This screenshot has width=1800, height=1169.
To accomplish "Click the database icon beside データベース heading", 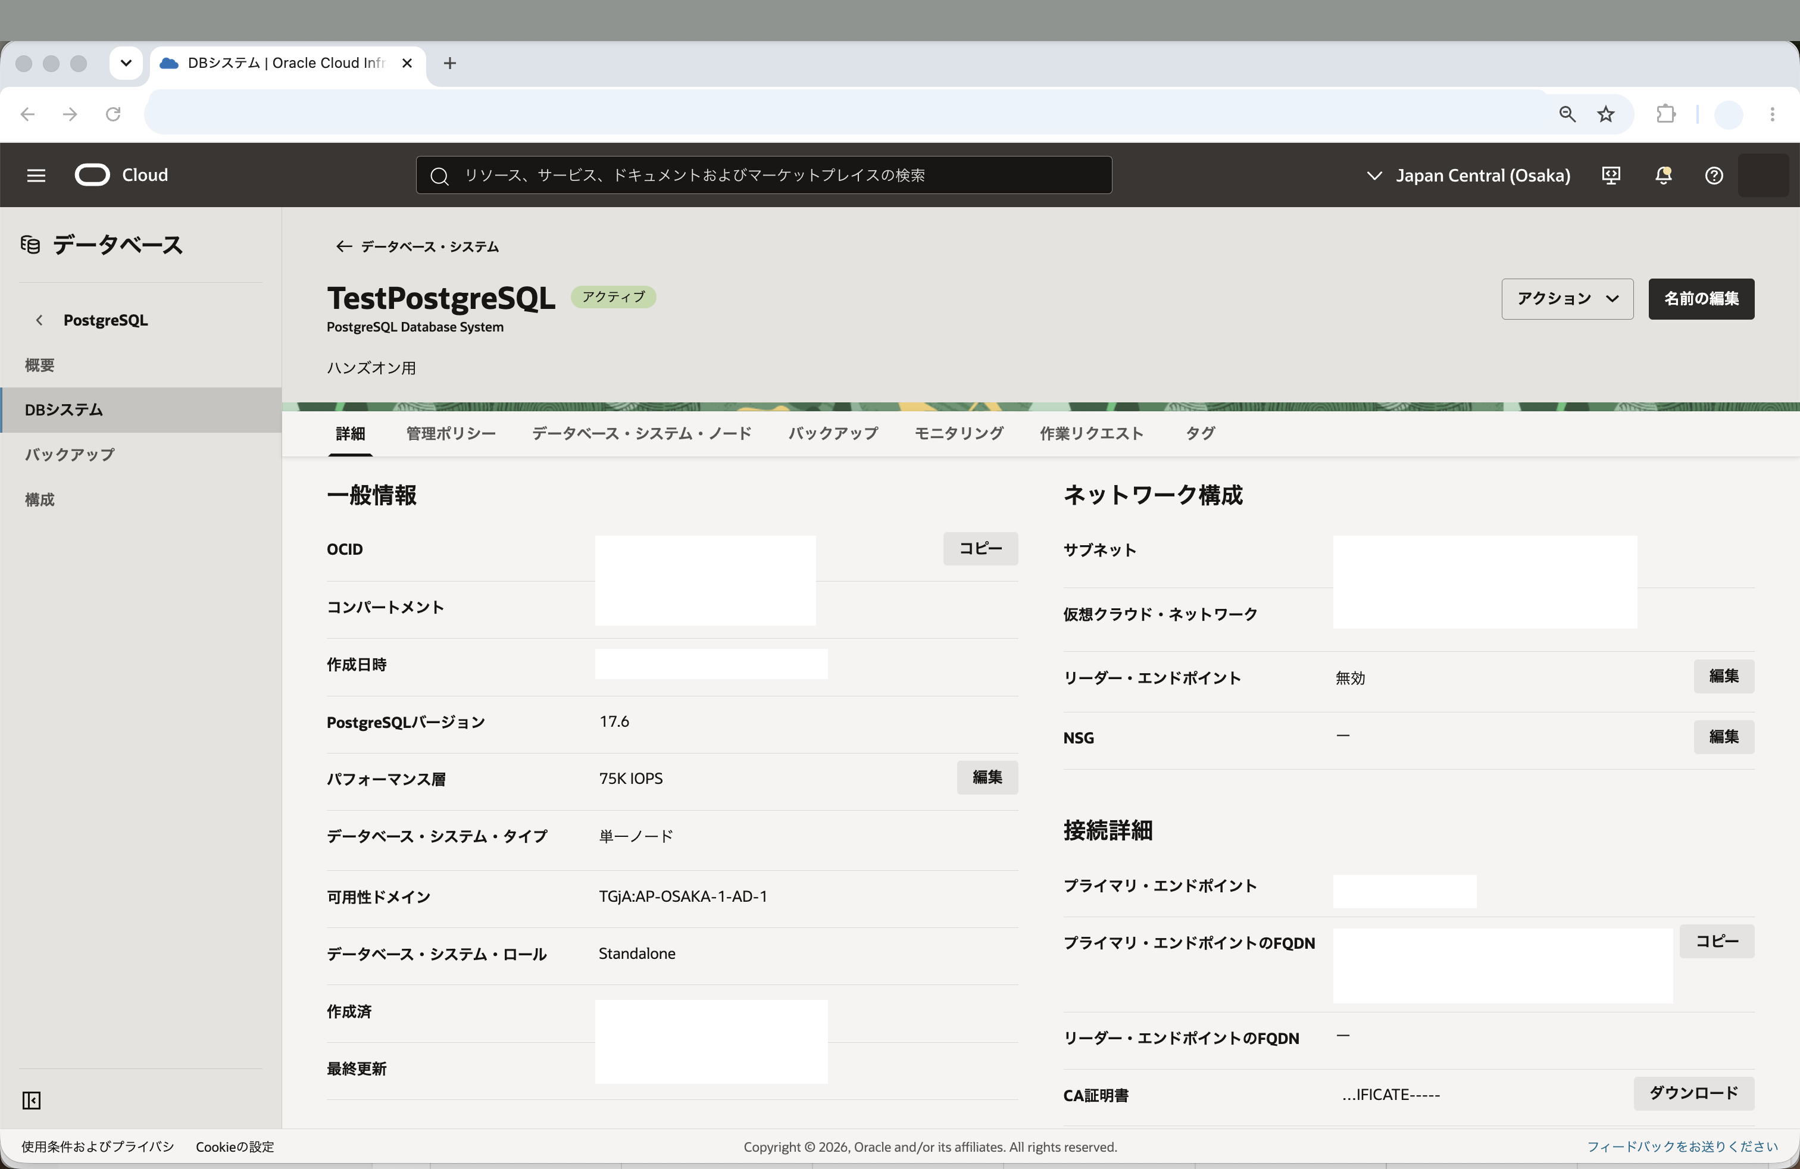I will click(30, 245).
